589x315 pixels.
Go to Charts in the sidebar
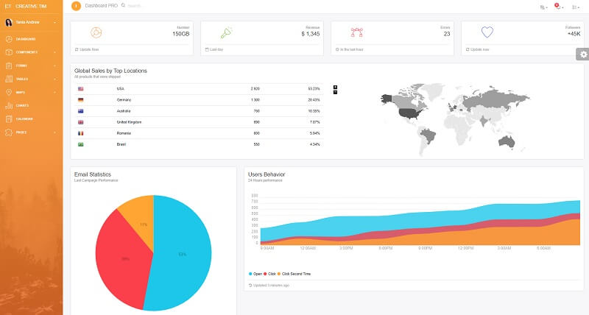point(22,105)
